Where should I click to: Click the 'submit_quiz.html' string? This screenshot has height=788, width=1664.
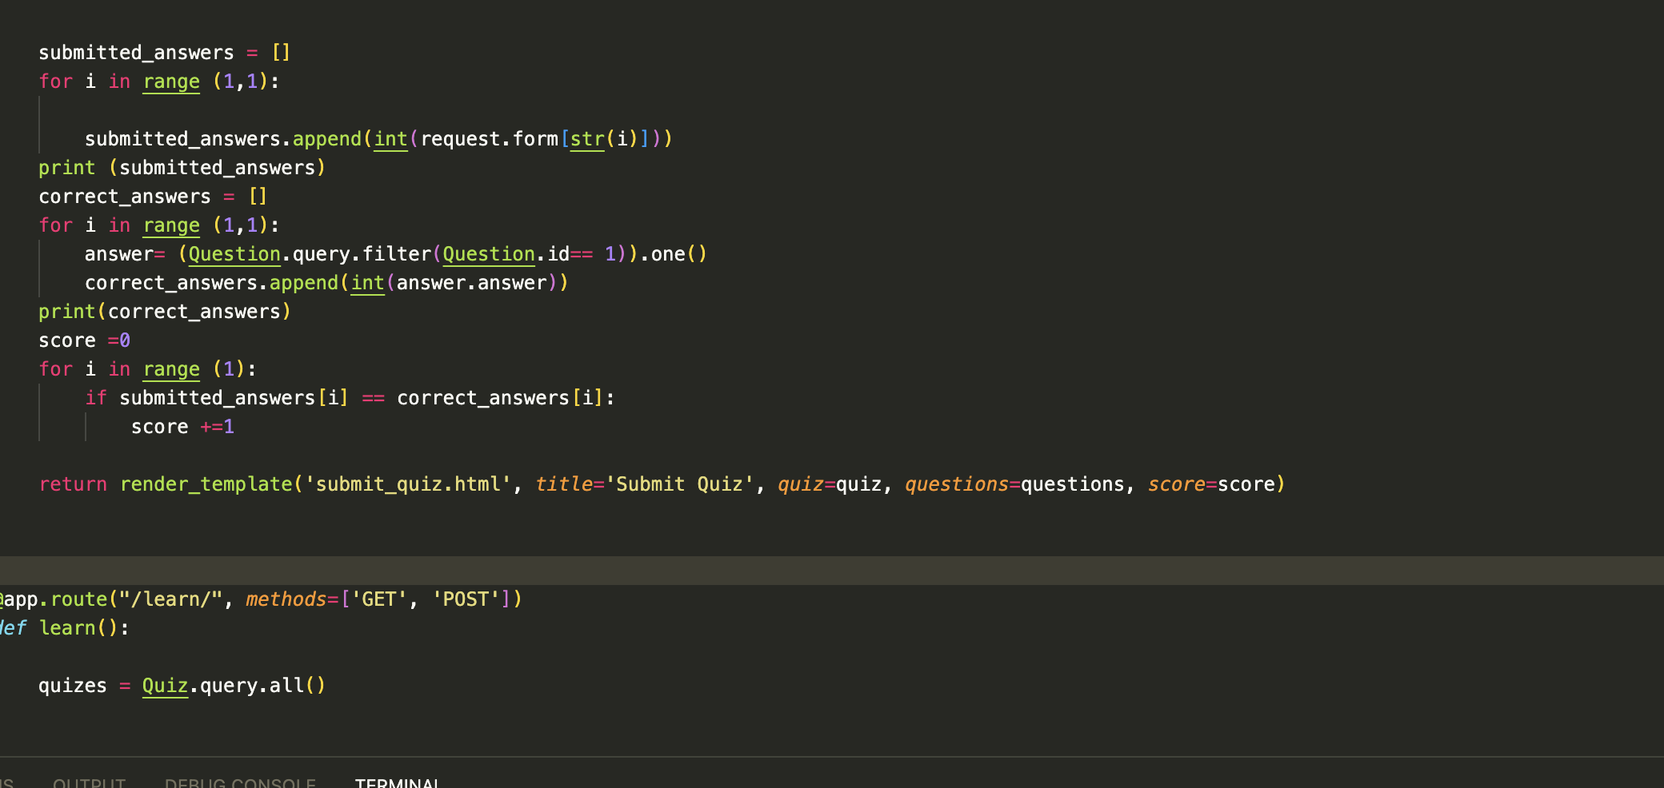coord(409,484)
